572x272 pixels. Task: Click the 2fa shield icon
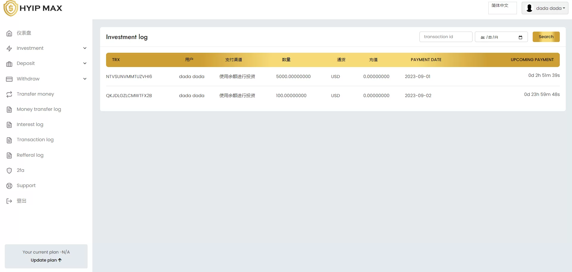(9, 170)
